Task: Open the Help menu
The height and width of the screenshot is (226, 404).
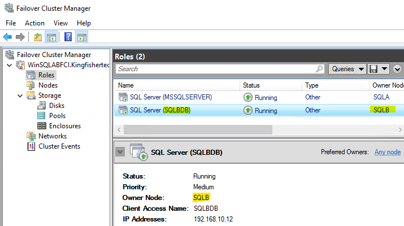Action: (84, 23)
